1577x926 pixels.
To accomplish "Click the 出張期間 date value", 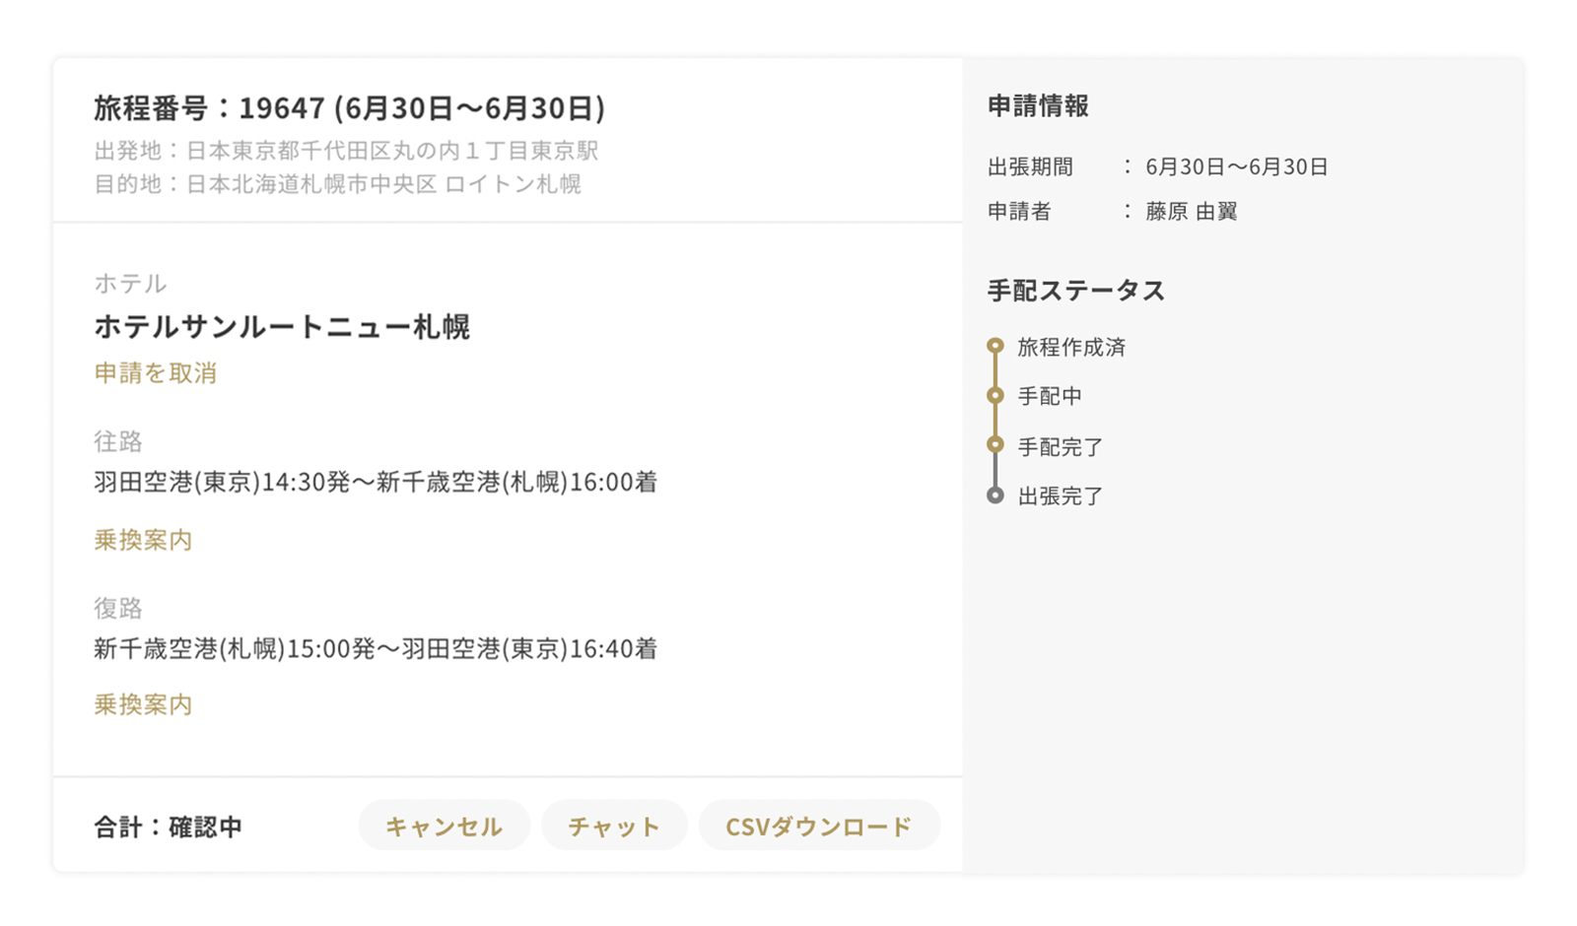I will 1237,167.
